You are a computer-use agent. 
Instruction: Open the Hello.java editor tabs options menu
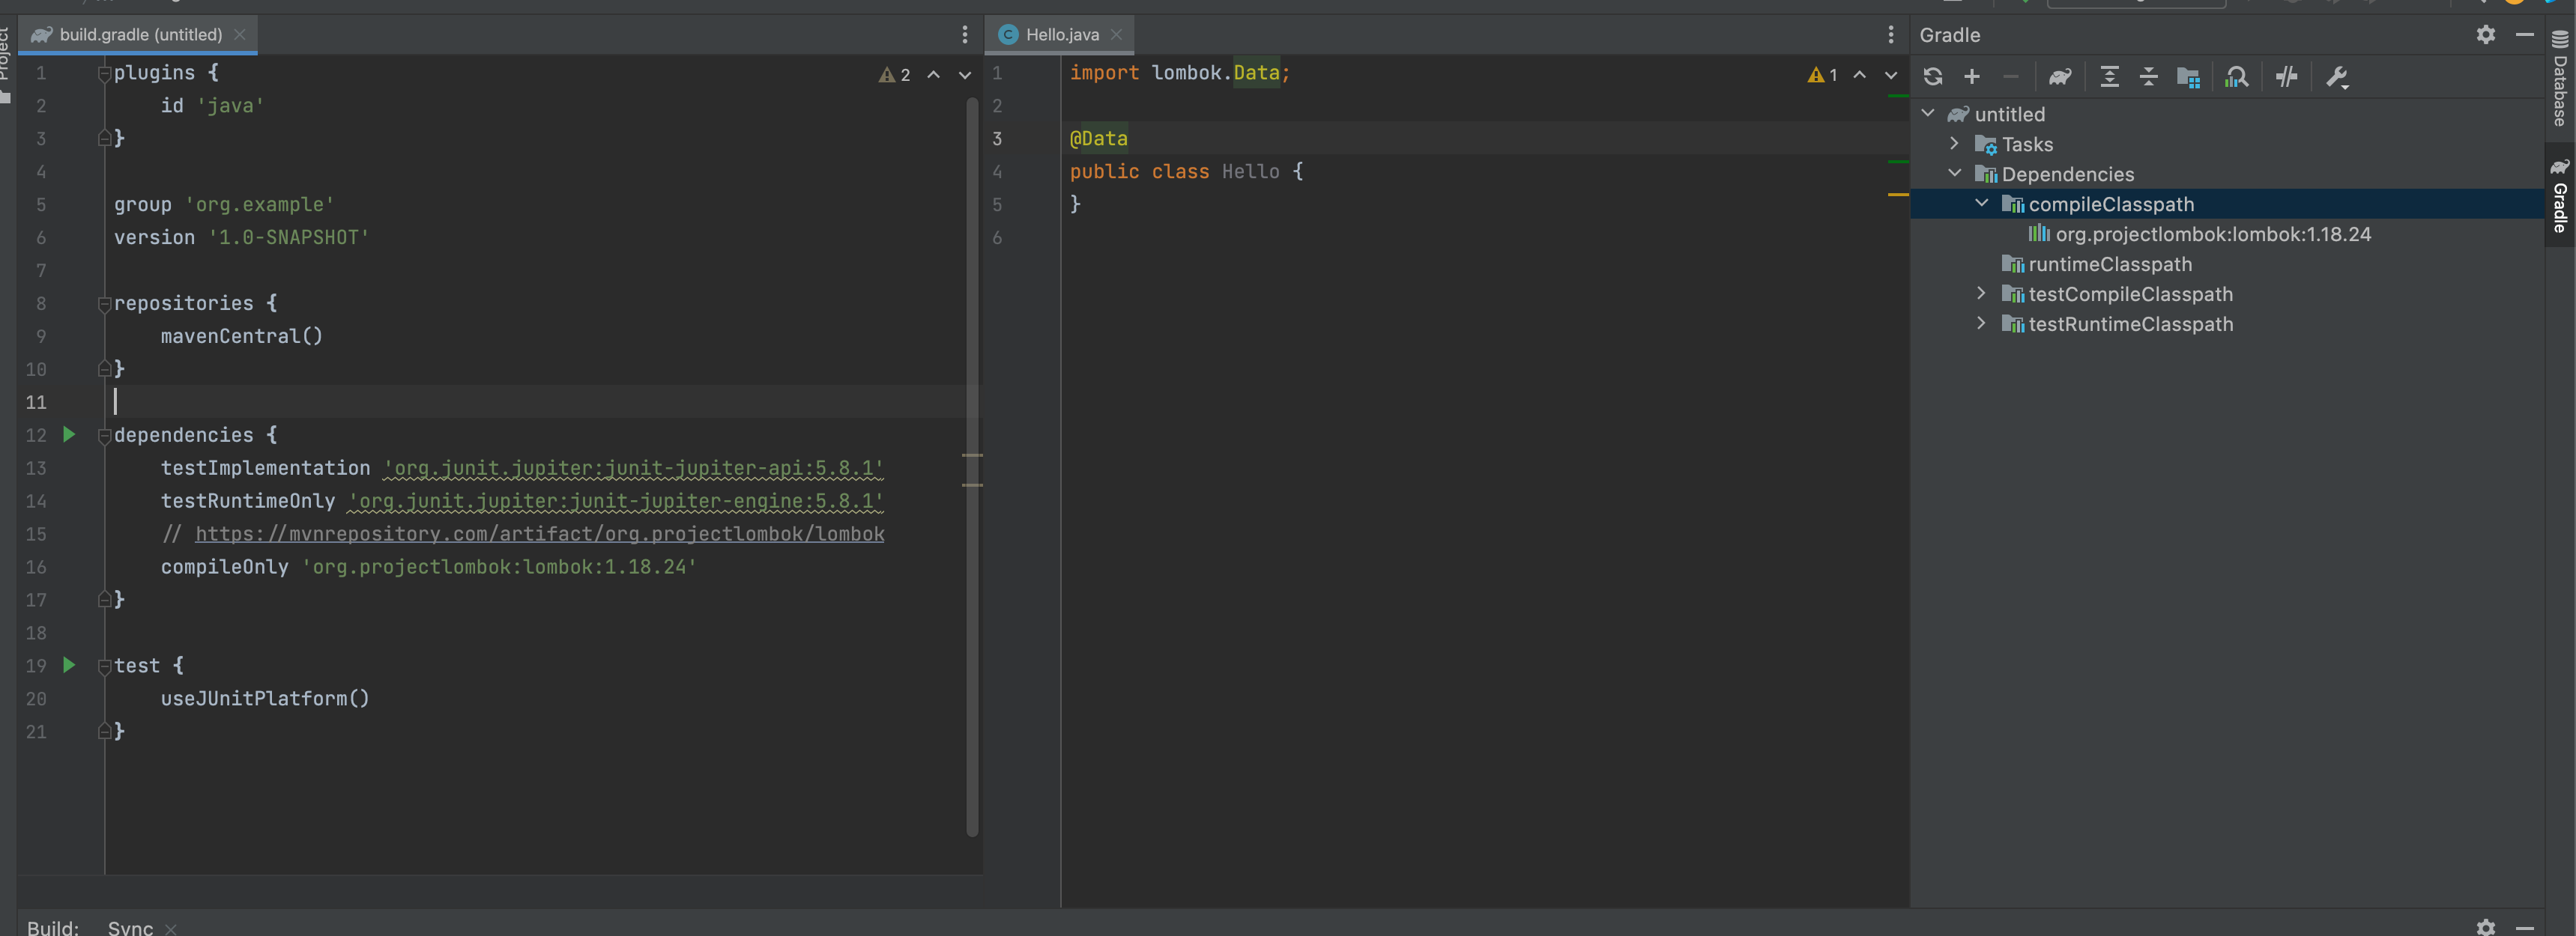click(1890, 35)
